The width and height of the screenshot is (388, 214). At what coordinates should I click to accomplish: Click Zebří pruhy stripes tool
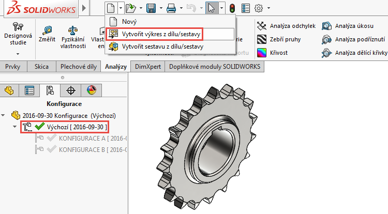279,39
